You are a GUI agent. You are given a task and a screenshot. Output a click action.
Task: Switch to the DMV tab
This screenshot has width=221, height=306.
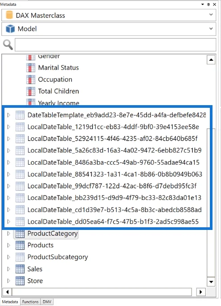(x=47, y=302)
